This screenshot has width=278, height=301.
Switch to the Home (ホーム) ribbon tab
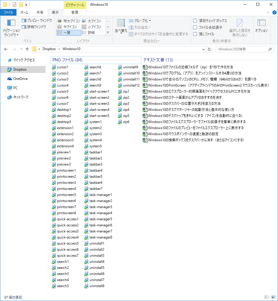click(x=24, y=12)
